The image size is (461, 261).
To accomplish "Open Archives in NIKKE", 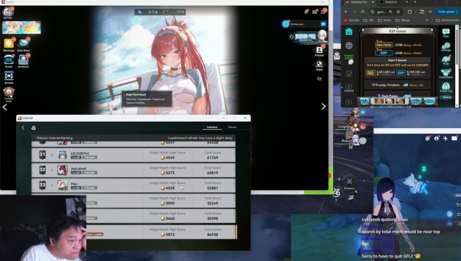I will tap(23, 61).
